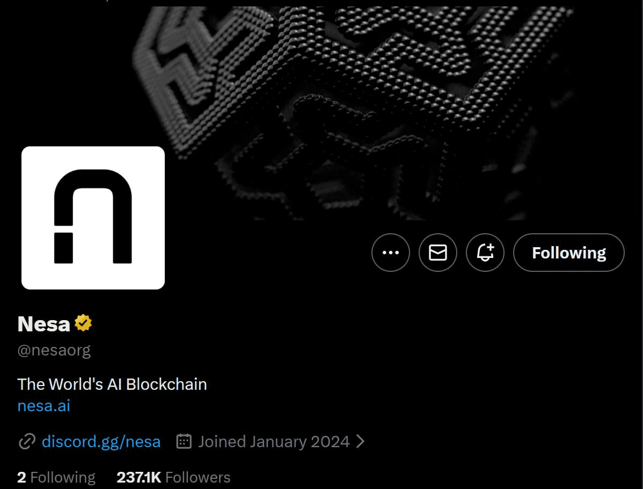Expand the chevron after January 2024
Image resolution: width=643 pixels, height=489 pixels.
[x=360, y=441]
